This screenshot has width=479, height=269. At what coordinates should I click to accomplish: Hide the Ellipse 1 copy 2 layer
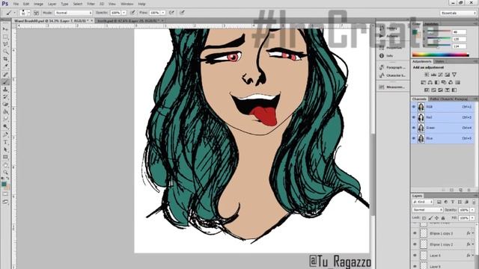[x=415, y=244]
